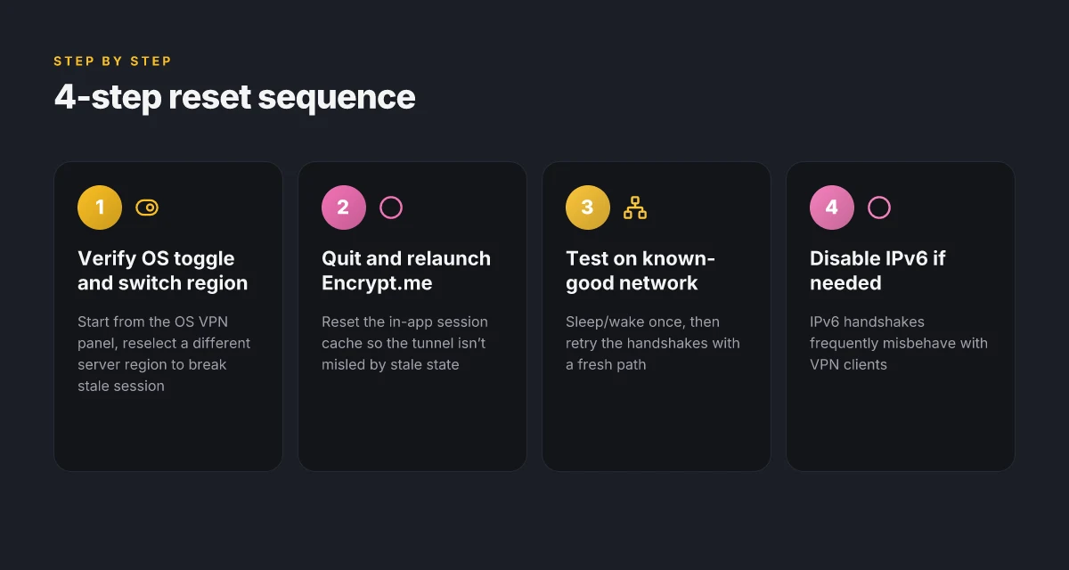
Task: Click the 'Sleep/wake once' description text
Action: (653, 343)
